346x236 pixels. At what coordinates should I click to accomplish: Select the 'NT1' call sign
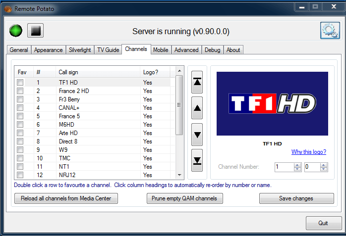pyautogui.click(x=64, y=167)
